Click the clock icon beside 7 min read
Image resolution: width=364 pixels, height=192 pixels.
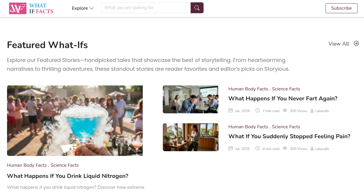258,111
